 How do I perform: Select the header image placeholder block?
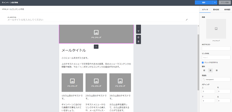pyautogui.click(x=96, y=34)
